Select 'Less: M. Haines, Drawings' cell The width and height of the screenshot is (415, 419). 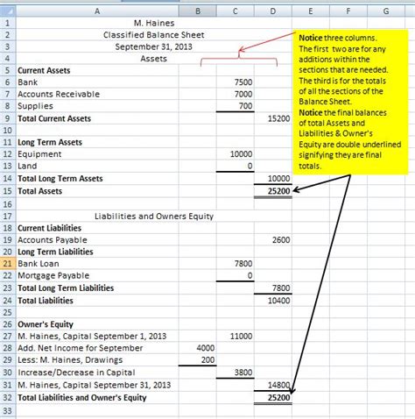click(97, 360)
